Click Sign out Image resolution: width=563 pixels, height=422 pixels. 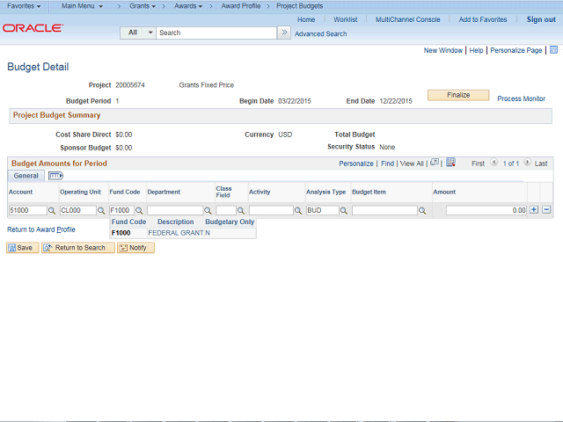tap(541, 19)
